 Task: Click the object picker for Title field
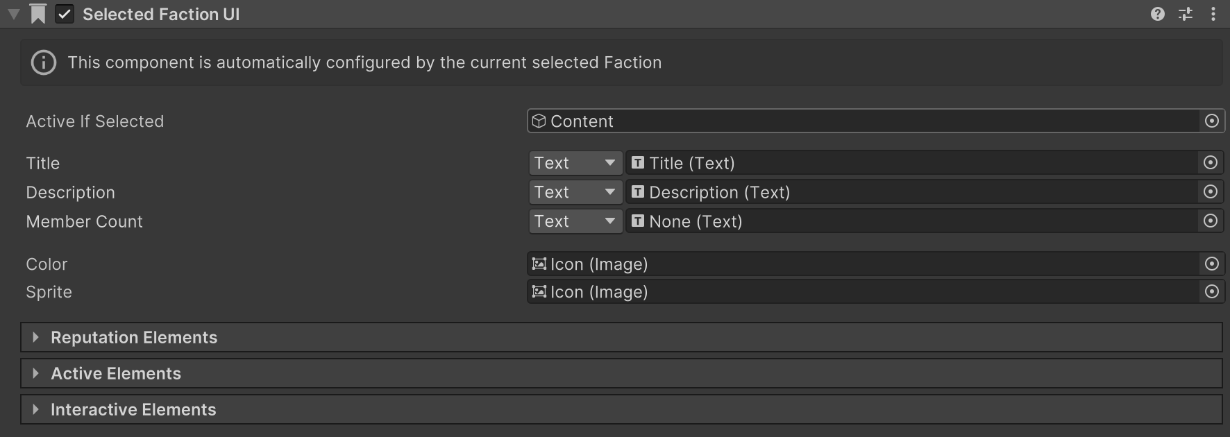pyautogui.click(x=1211, y=163)
